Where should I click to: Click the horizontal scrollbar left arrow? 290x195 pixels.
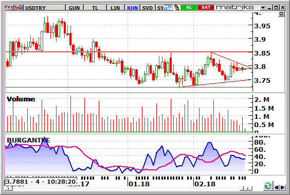point(8,188)
